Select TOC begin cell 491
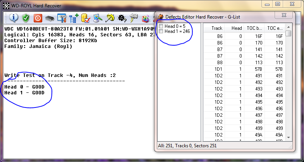The image size is (304, 162). pos(254,75)
